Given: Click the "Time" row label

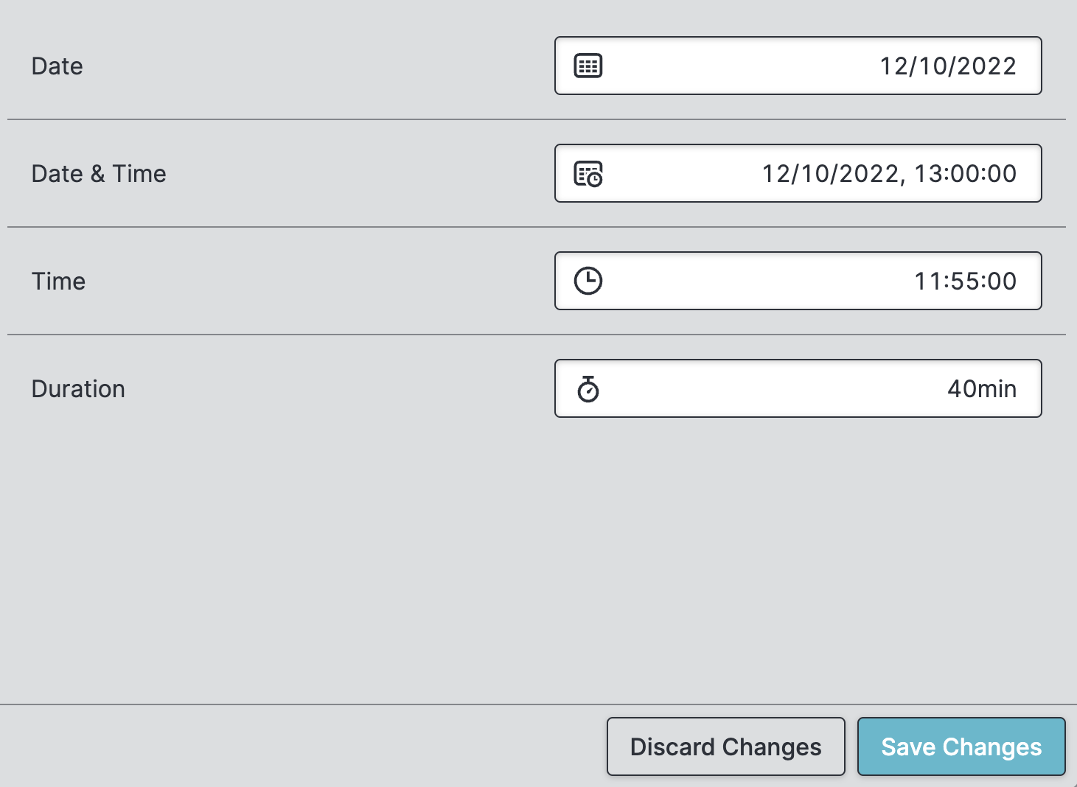Looking at the screenshot, I should coord(58,281).
